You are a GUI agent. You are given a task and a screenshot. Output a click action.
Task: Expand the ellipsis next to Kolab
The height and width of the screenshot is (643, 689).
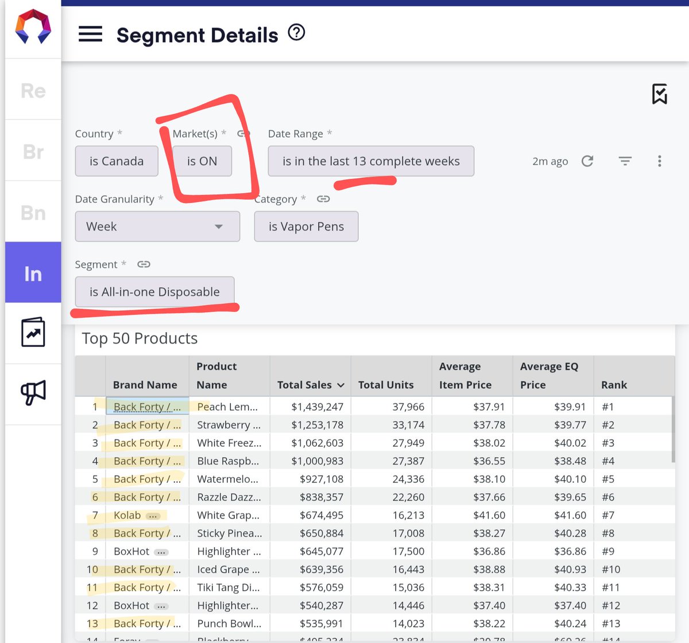point(152,516)
